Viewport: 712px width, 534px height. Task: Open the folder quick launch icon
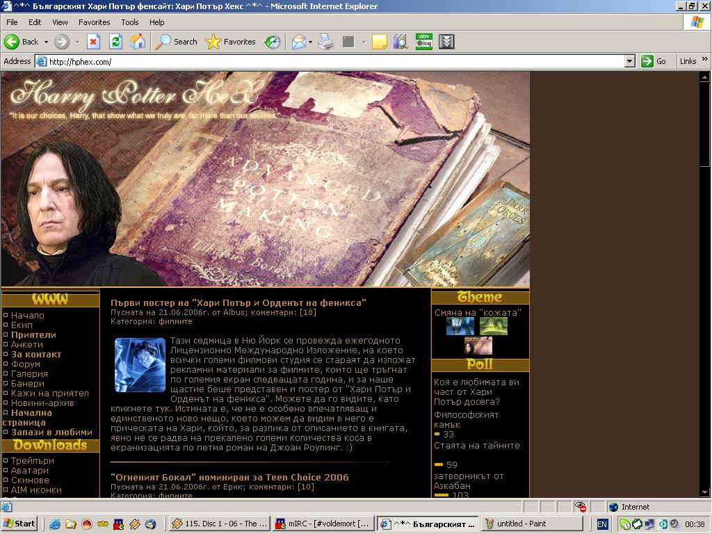[70, 524]
